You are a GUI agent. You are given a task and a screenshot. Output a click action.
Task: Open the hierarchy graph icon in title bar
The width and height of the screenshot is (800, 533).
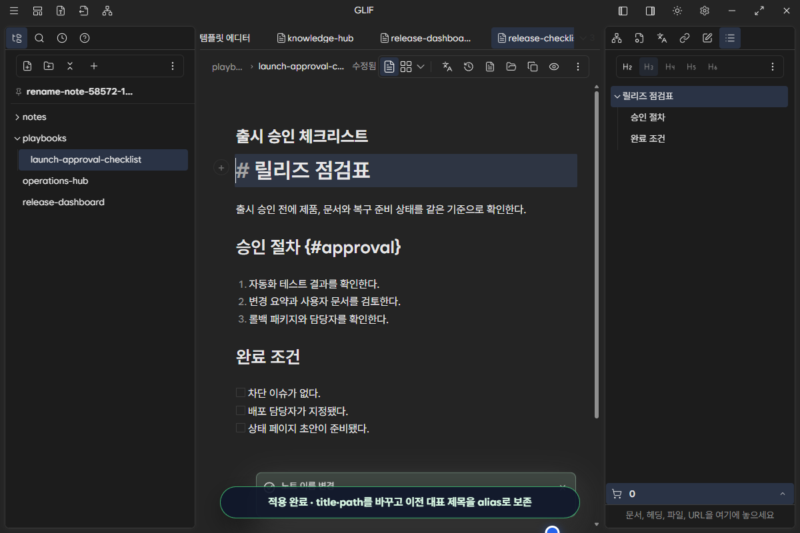(x=107, y=11)
